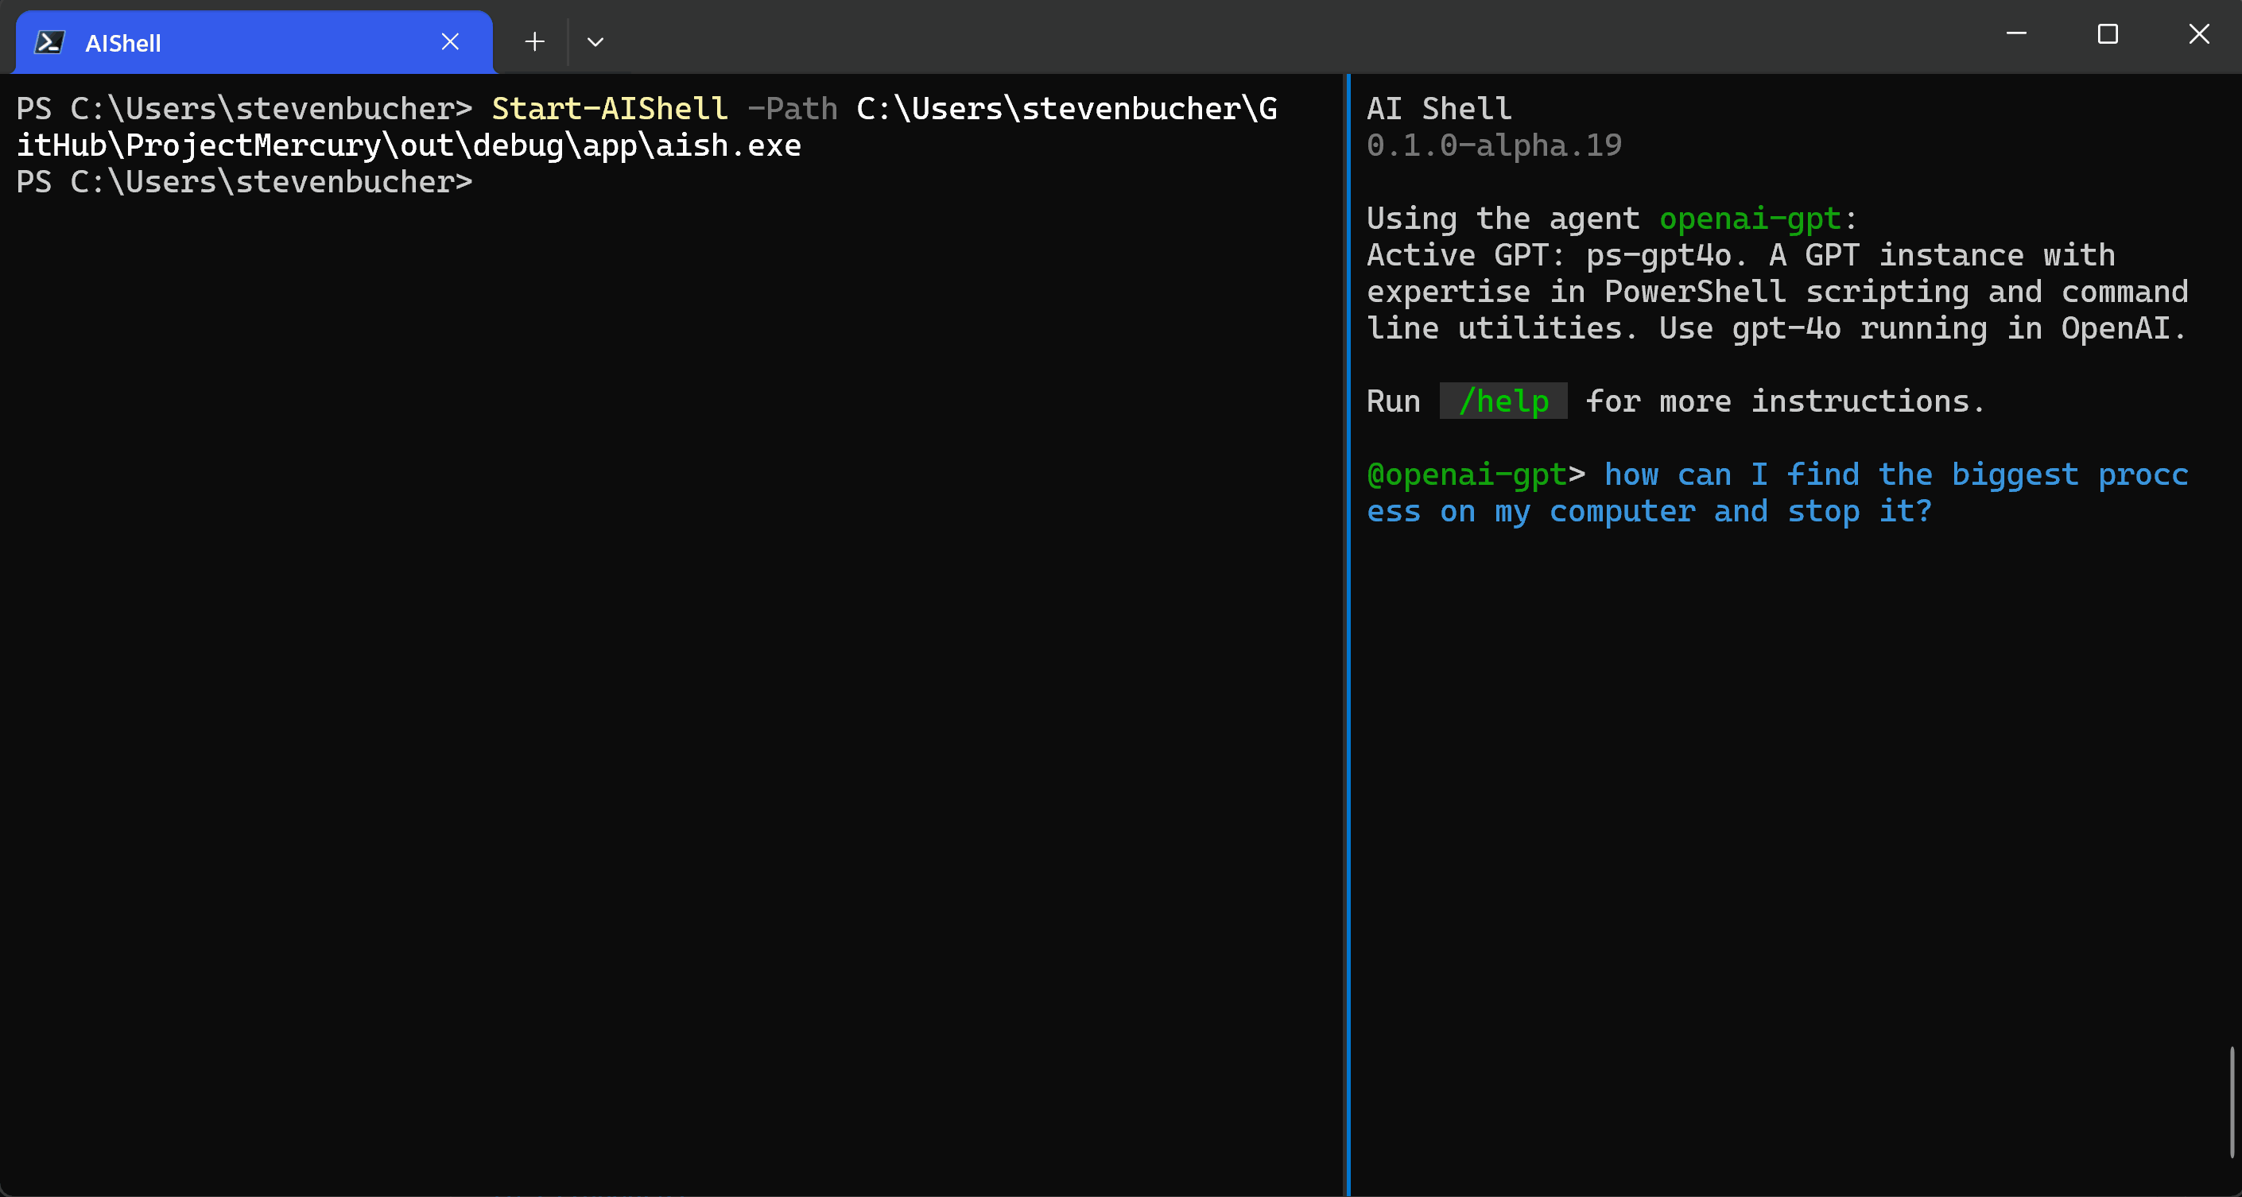The image size is (2242, 1197).
Task: Click the /help command hint
Action: click(x=1503, y=401)
